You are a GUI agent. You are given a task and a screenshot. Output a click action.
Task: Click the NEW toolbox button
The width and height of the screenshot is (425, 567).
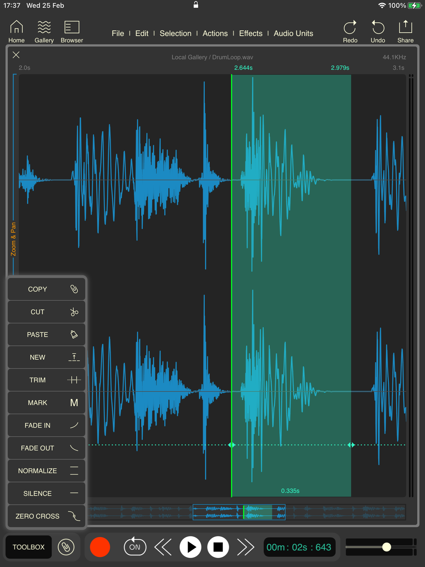tap(46, 357)
